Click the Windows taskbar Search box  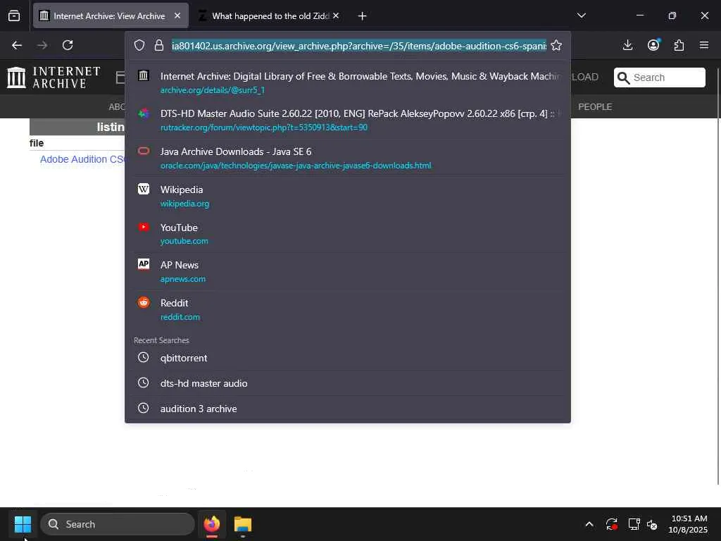click(x=118, y=524)
